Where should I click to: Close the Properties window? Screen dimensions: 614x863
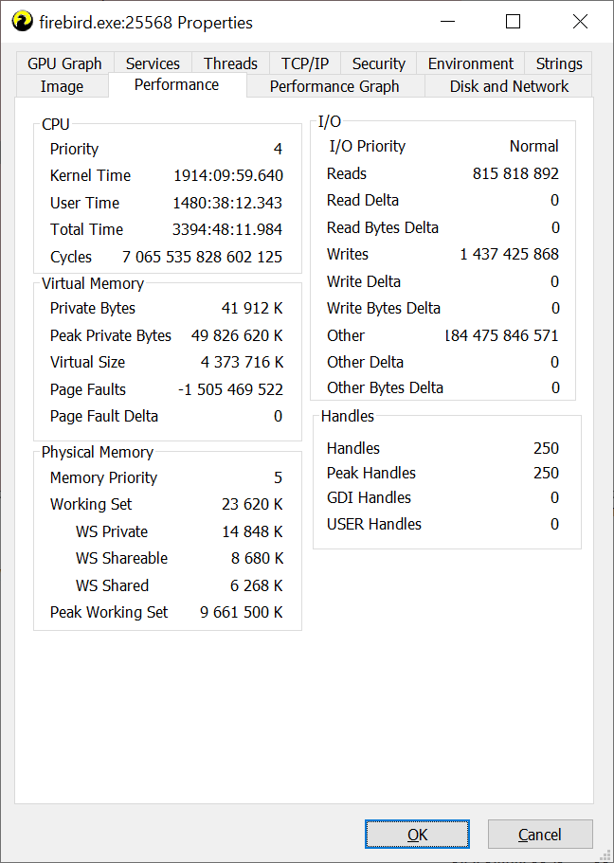pyautogui.click(x=580, y=22)
